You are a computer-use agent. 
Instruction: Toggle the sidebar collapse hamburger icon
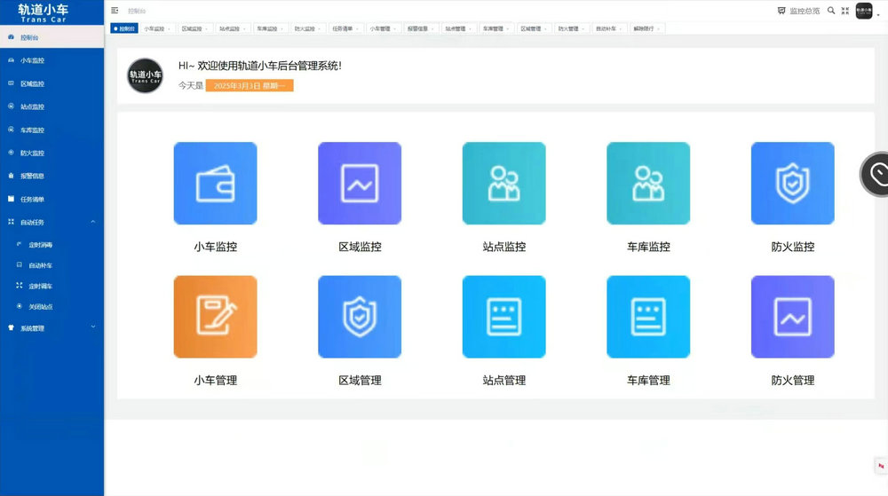115,11
